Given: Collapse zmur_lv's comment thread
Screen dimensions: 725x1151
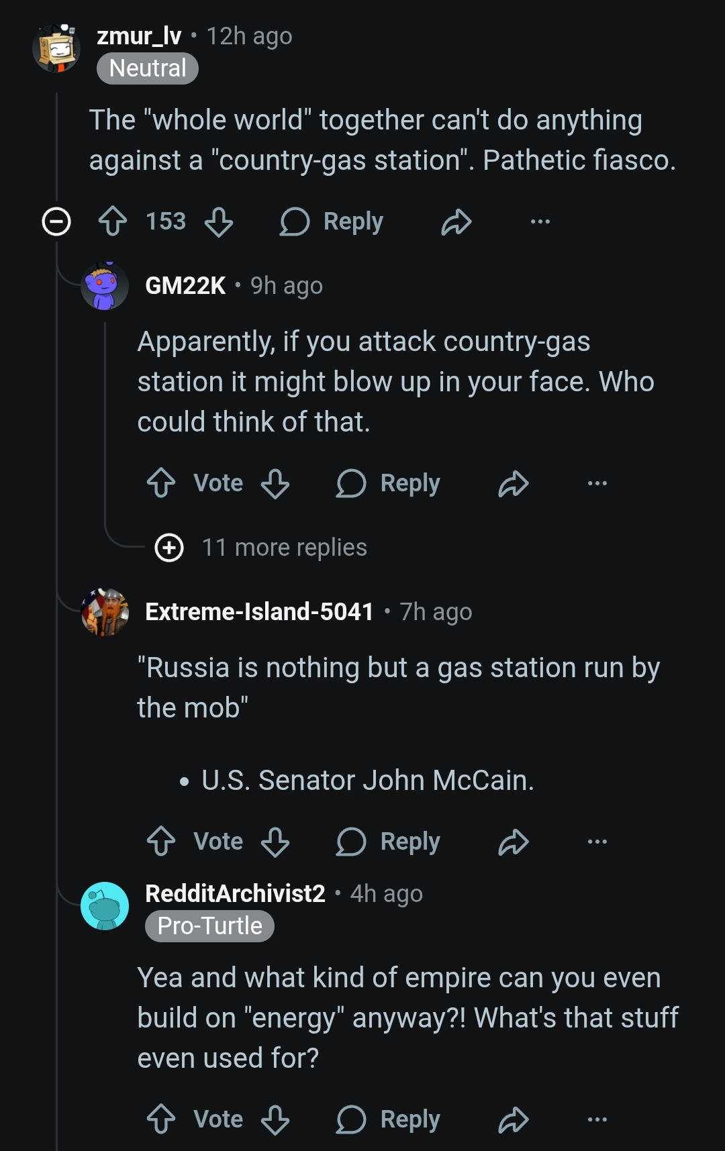Looking at the screenshot, I should (x=56, y=221).
